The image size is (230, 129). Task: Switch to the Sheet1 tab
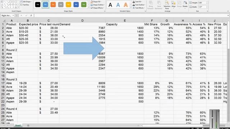tap(18, 125)
